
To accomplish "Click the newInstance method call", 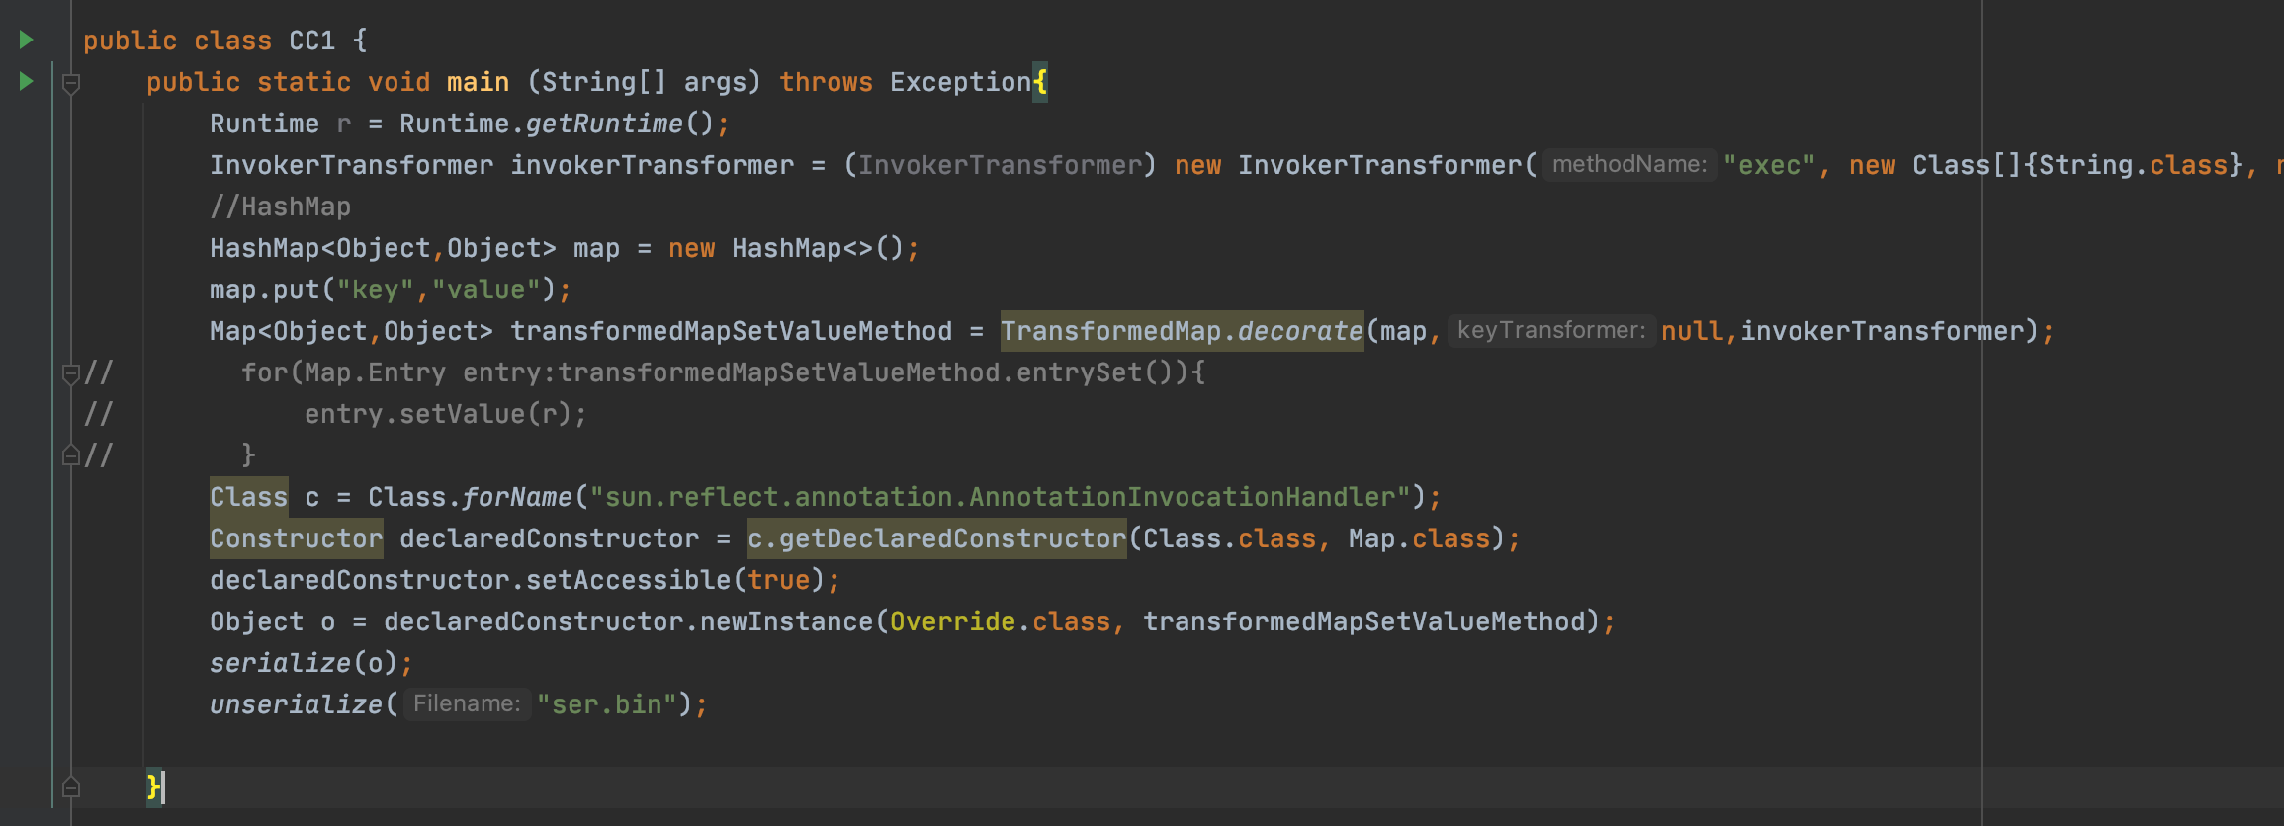I will pyautogui.click(x=786, y=621).
